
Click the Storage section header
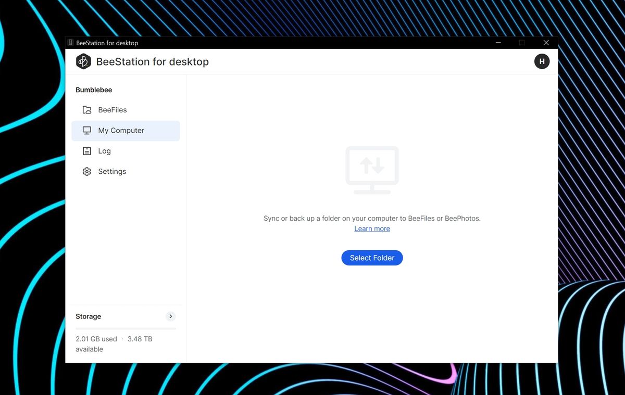(88, 316)
